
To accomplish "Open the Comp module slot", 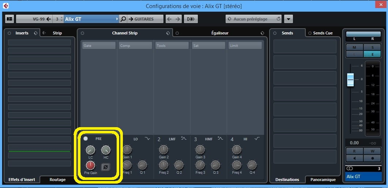I will pyautogui.click(x=135, y=45).
